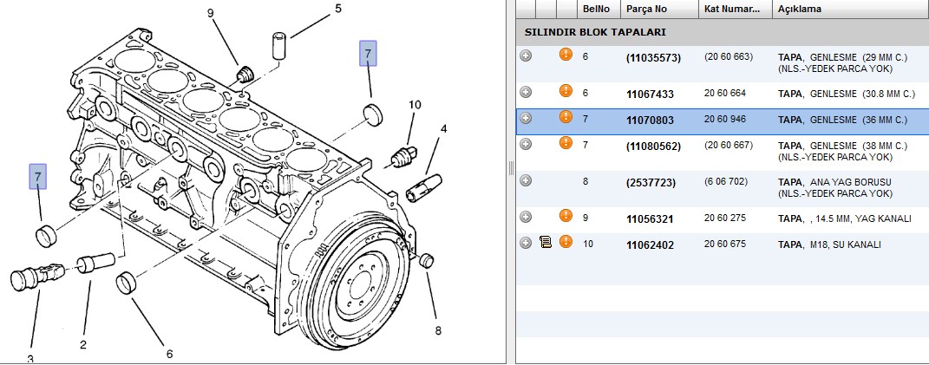Click description TAPA, M18, SU KANALI
The height and width of the screenshot is (365, 929).
point(829,244)
